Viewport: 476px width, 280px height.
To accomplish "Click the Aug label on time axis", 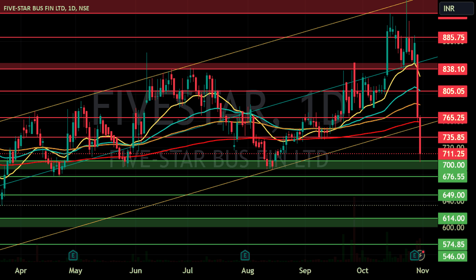I will pyautogui.click(x=248, y=270).
